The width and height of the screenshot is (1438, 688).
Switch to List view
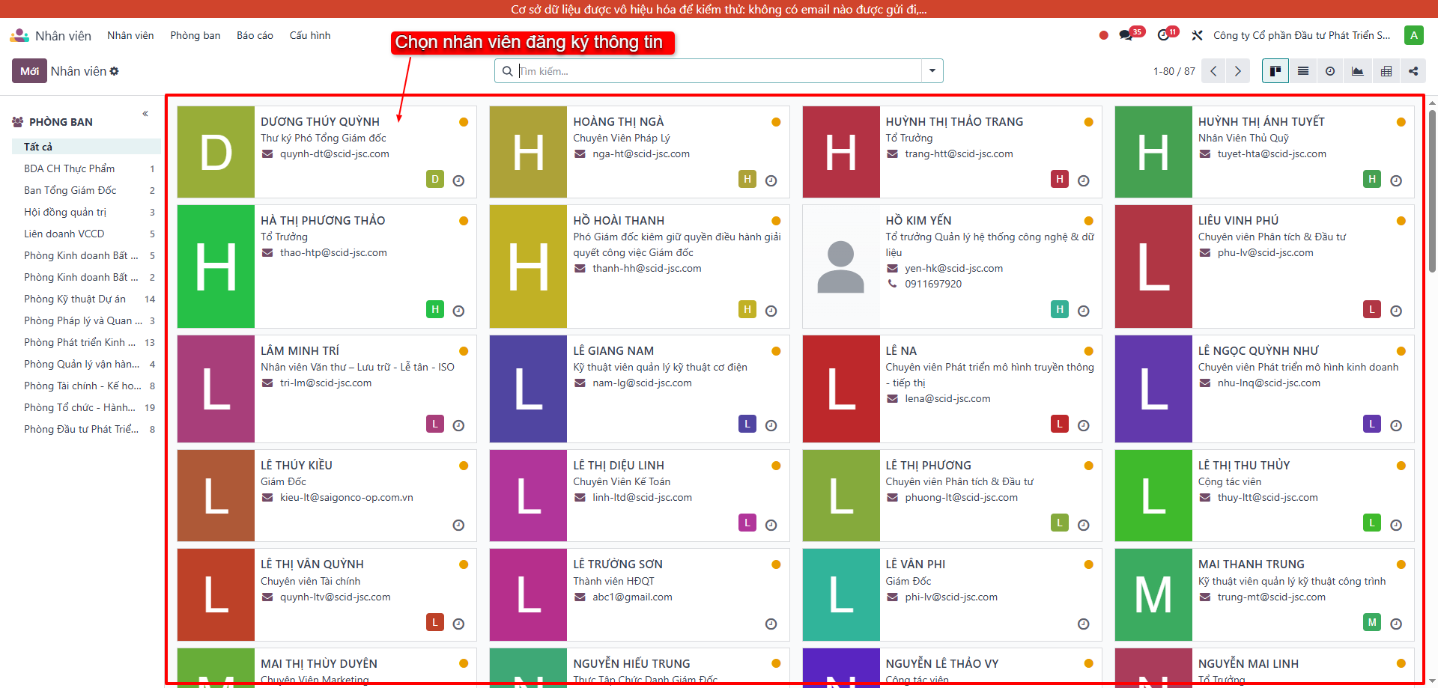[x=1303, y=71]
